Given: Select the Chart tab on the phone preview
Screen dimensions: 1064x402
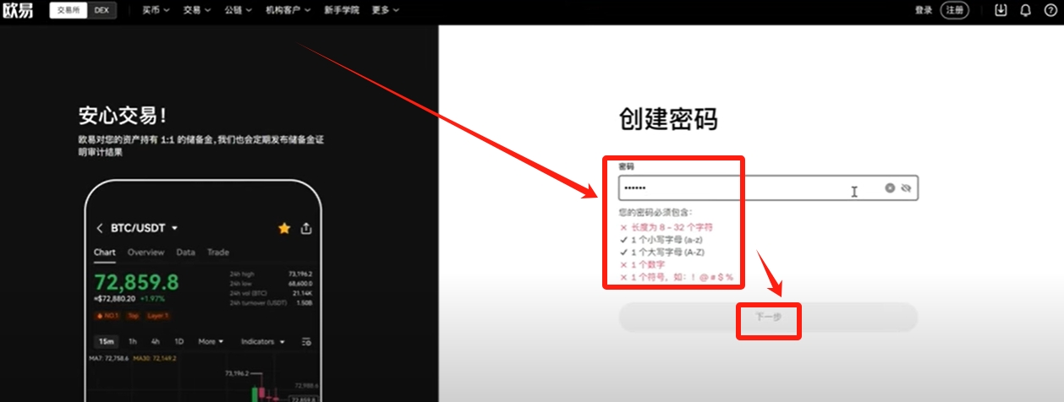Looking at the screenshot, I should pos(105,253).
